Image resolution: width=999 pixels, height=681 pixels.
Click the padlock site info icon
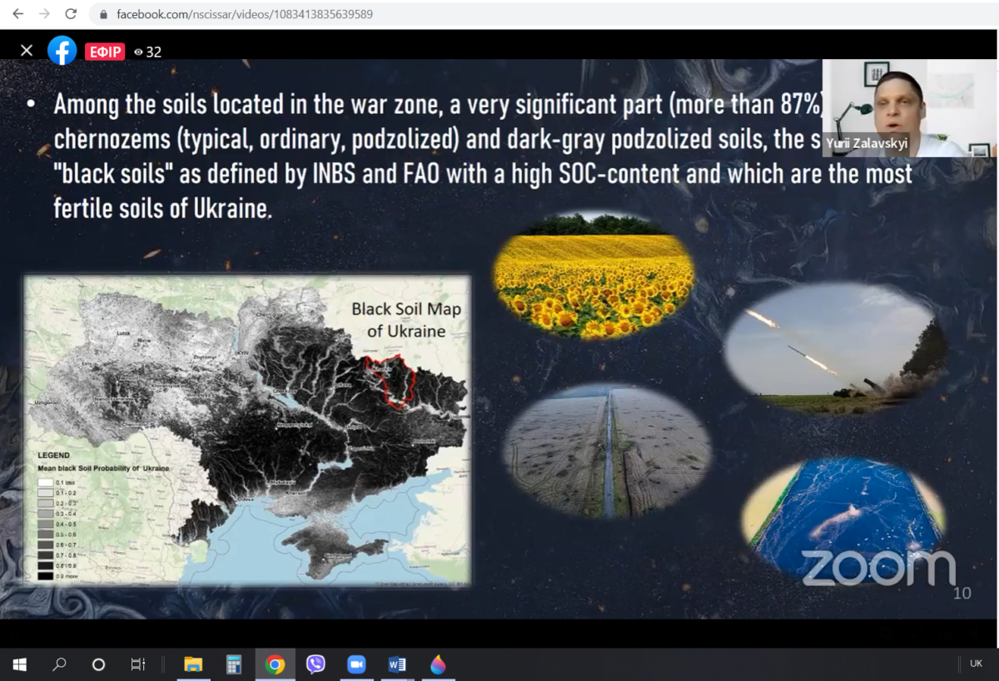[x=104, y=15]
